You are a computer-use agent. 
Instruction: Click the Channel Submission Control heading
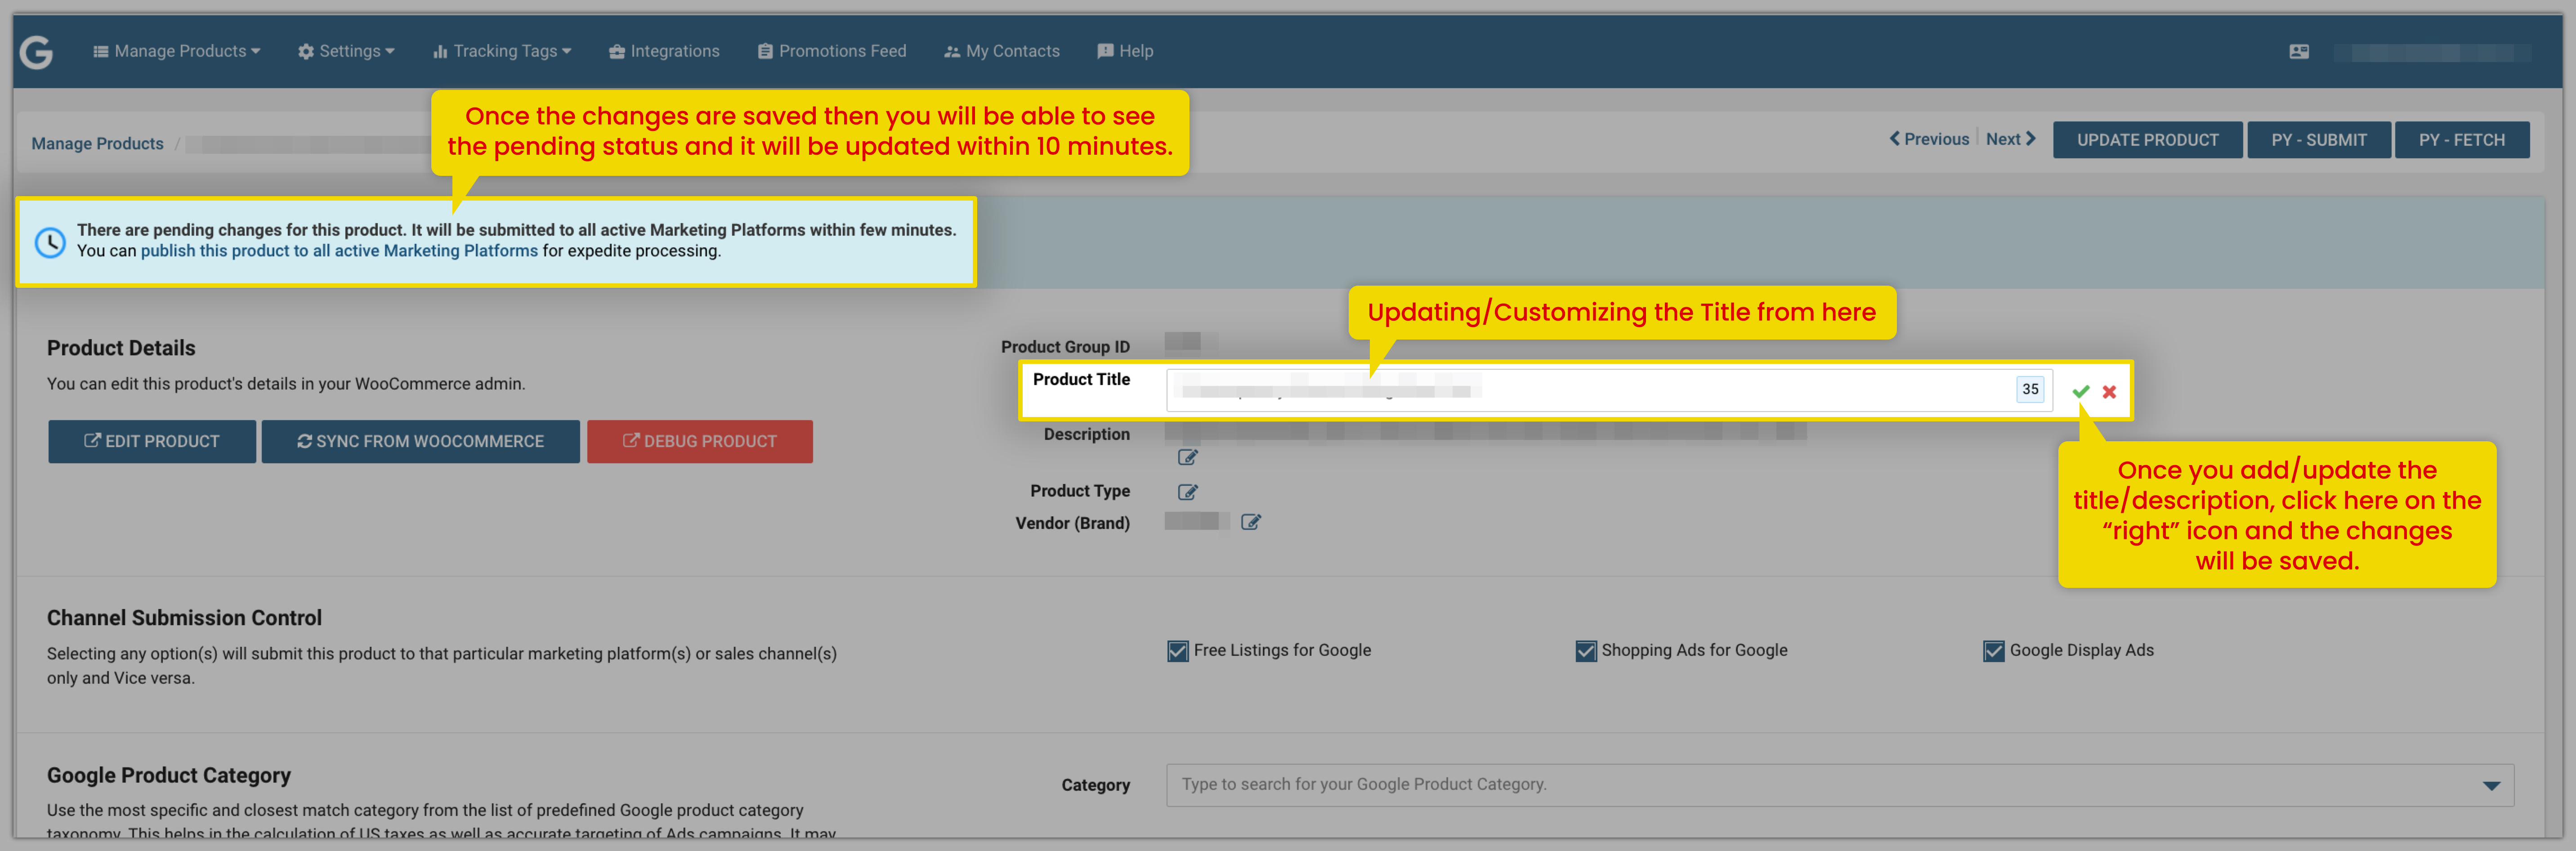pyautogui.click(x=184, y=618)
